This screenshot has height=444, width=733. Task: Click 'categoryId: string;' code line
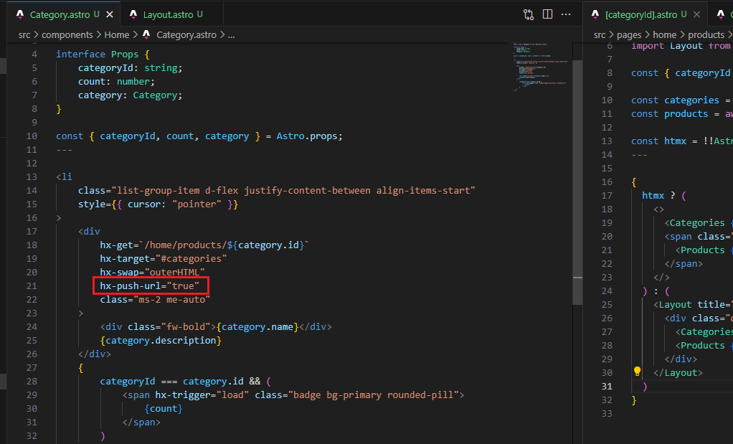click(131, 67)
